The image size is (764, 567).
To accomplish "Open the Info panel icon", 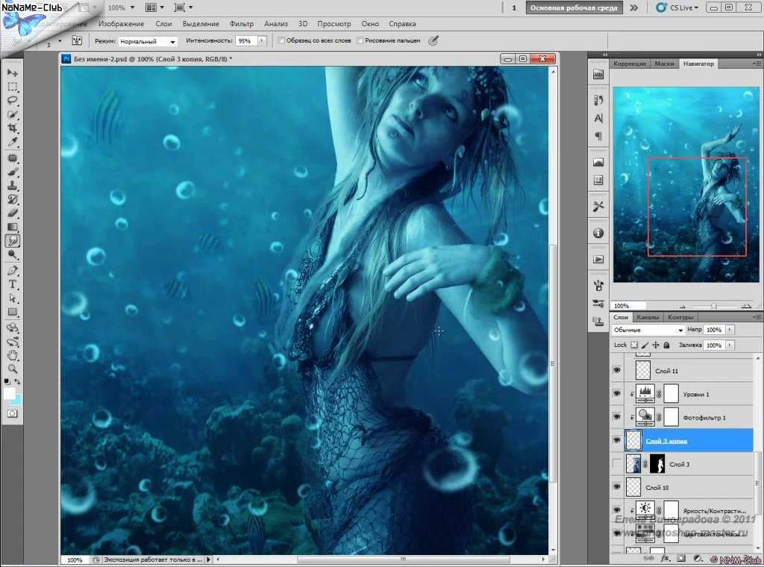I will click(x=598, y=234).
